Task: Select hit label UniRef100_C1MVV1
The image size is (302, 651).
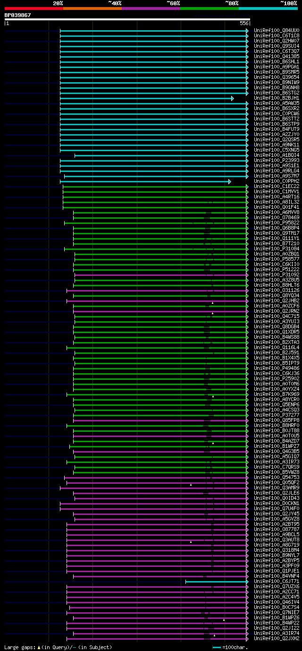Action: (277, 191)
